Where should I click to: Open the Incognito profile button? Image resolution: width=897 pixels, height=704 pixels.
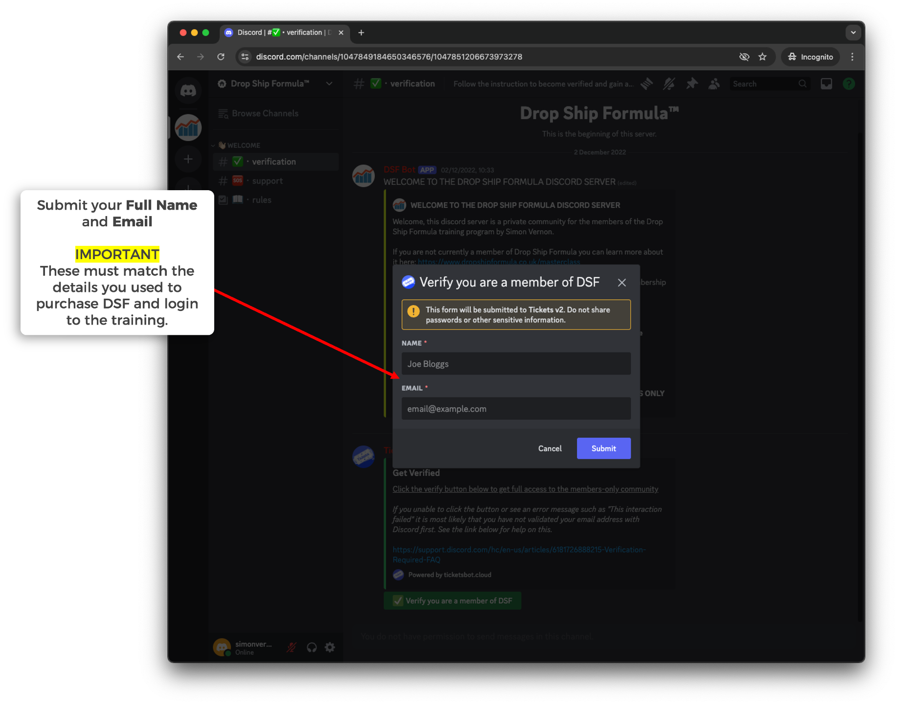[x=810, y=57]
